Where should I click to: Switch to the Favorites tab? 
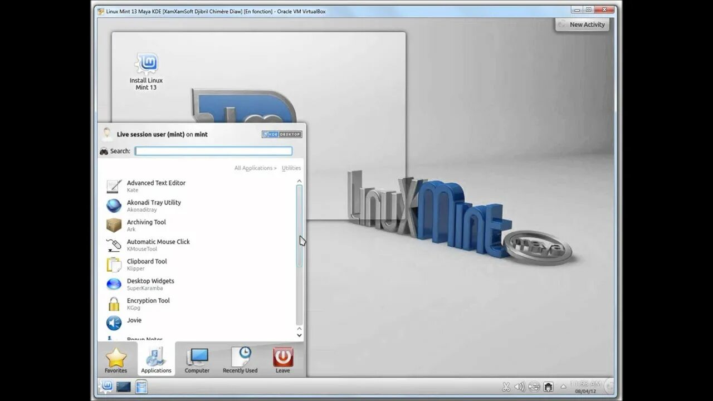click(x=116, y=360)
